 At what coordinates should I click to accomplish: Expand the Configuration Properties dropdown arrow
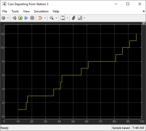click(x=8, y=18)
